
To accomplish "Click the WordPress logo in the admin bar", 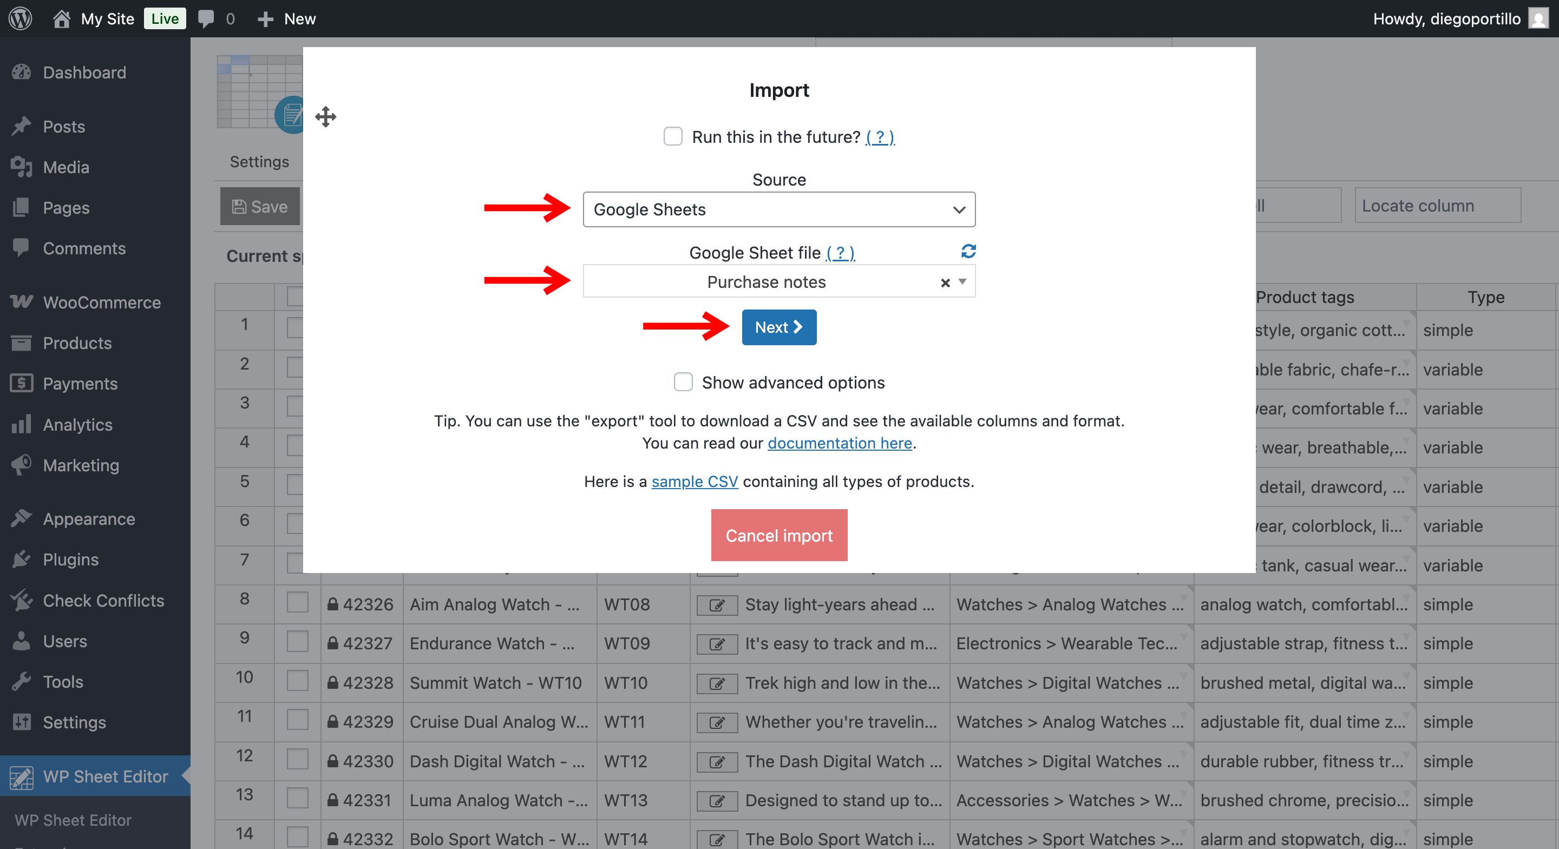I will (20, 18).
